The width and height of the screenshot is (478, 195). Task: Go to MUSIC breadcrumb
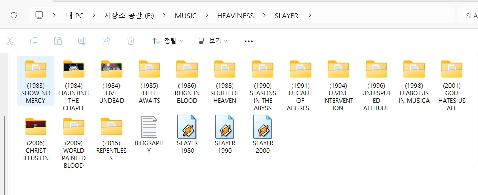point(186,16)
